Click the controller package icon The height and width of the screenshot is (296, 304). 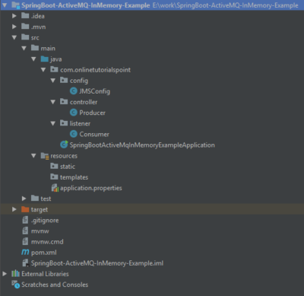(64, 102)
